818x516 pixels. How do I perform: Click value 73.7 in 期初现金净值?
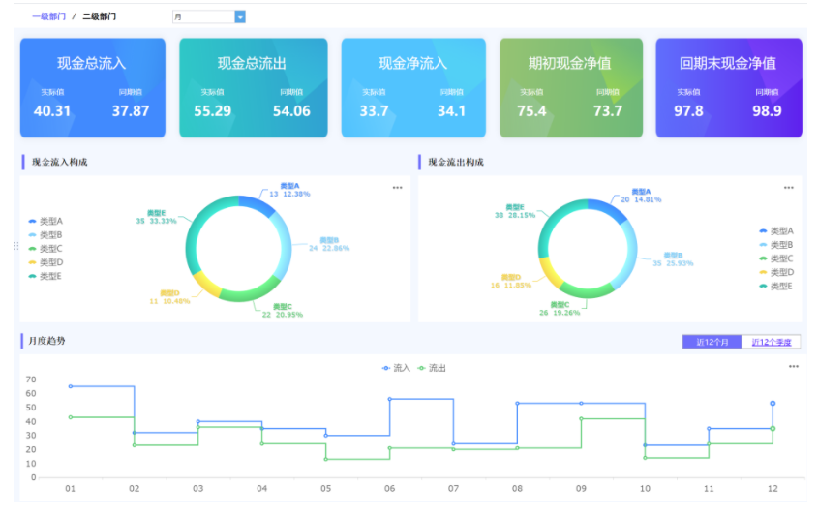coord(608,111)
